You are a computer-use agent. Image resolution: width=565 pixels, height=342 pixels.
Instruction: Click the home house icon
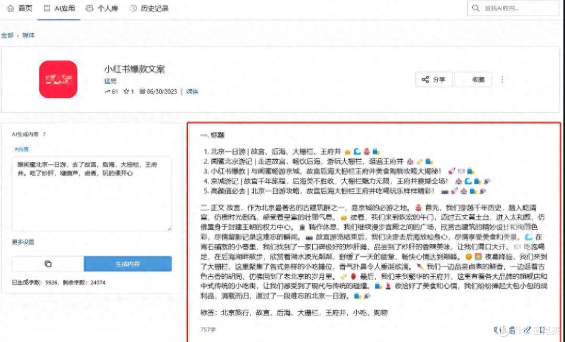[x=11, y=8]
